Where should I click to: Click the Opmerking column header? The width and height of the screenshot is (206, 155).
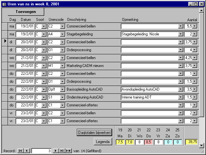point(130,20)
